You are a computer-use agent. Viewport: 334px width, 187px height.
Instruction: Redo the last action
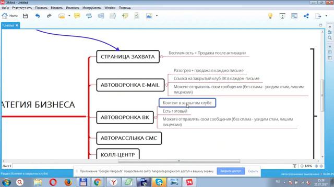[49, 16]
